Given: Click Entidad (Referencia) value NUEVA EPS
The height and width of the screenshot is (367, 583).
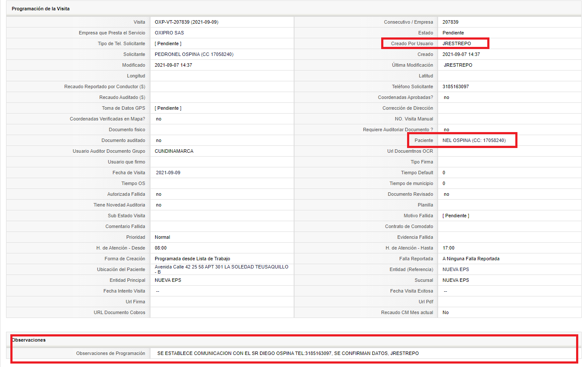Looking at the screenshot, I should click(456, 269).
